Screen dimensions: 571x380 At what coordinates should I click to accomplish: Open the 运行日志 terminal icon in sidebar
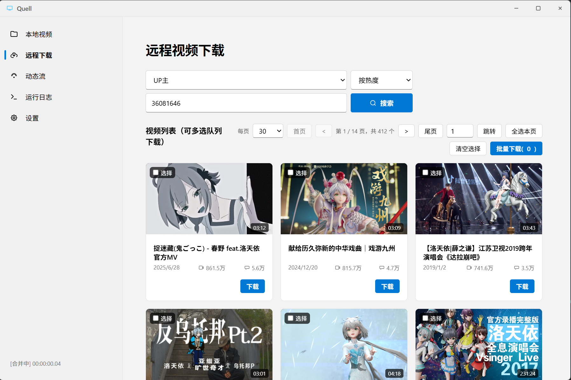14,97
